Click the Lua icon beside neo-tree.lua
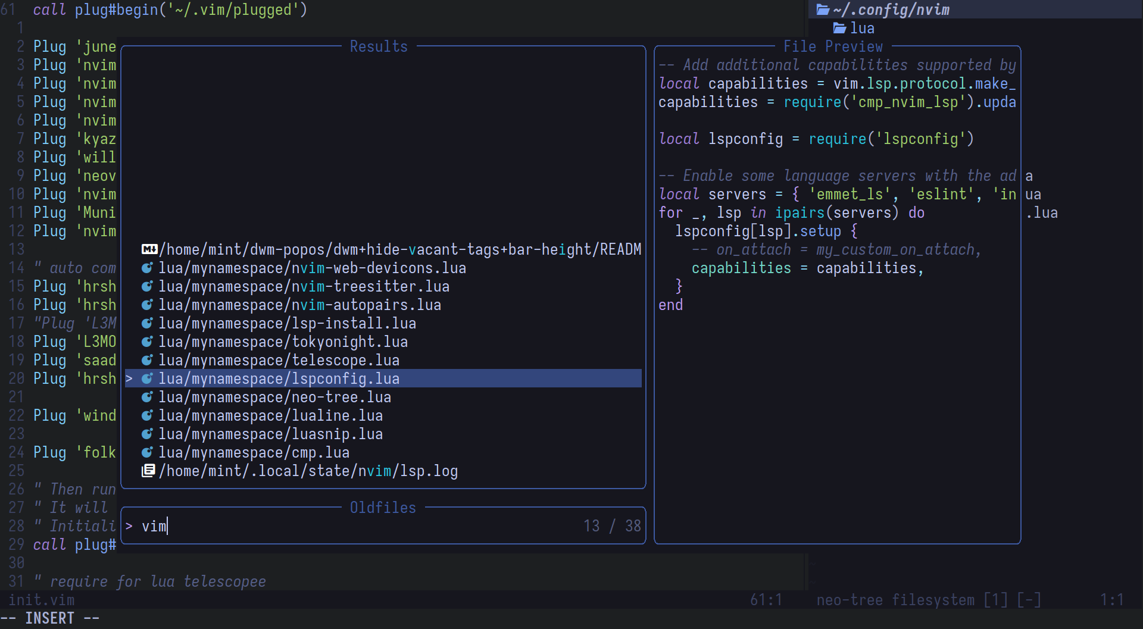The height and width of the screenshot is (629, 1143). click(x=147, y=397)
